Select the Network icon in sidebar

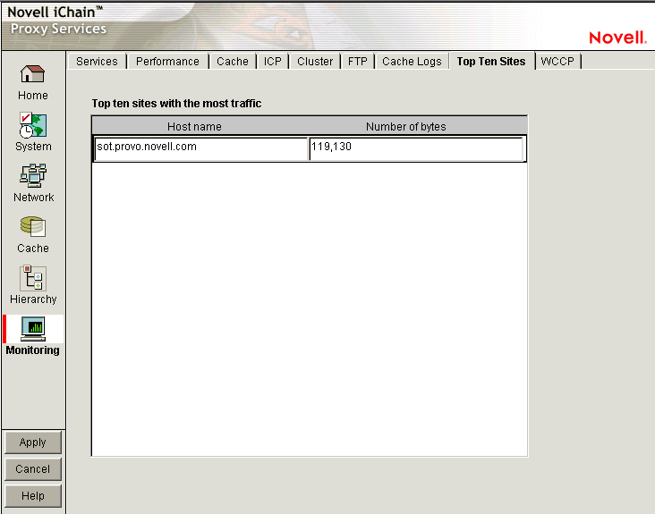pyautogui.click(x=32, y=175)
